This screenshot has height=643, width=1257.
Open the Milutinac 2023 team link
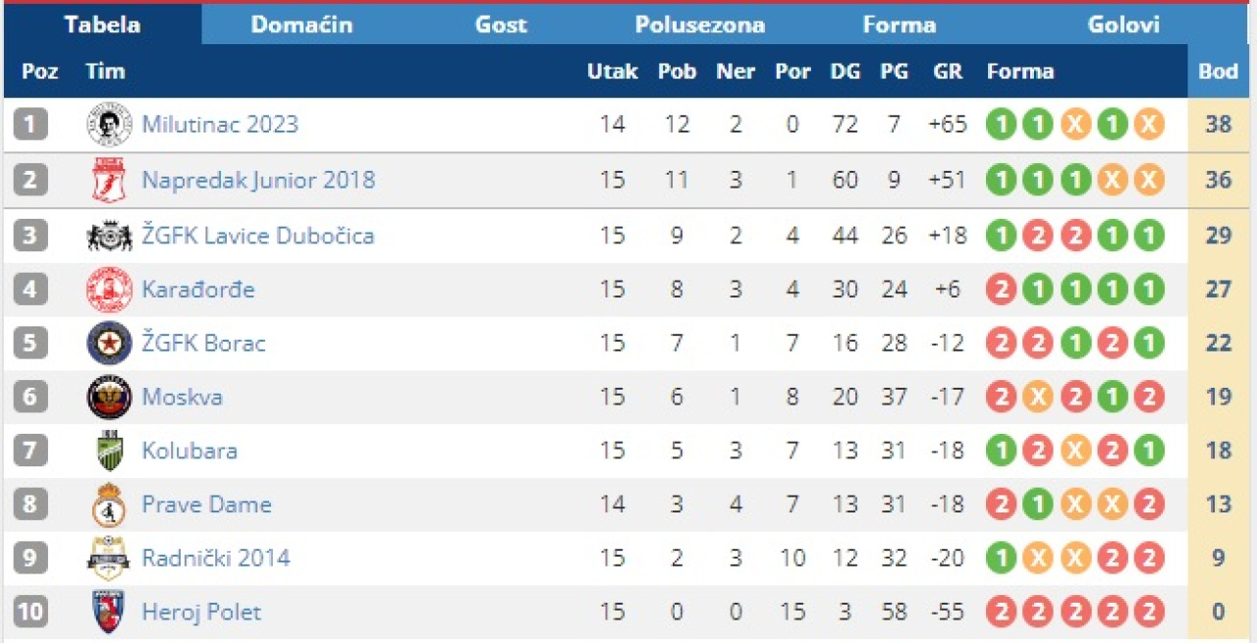pos(220,125)
